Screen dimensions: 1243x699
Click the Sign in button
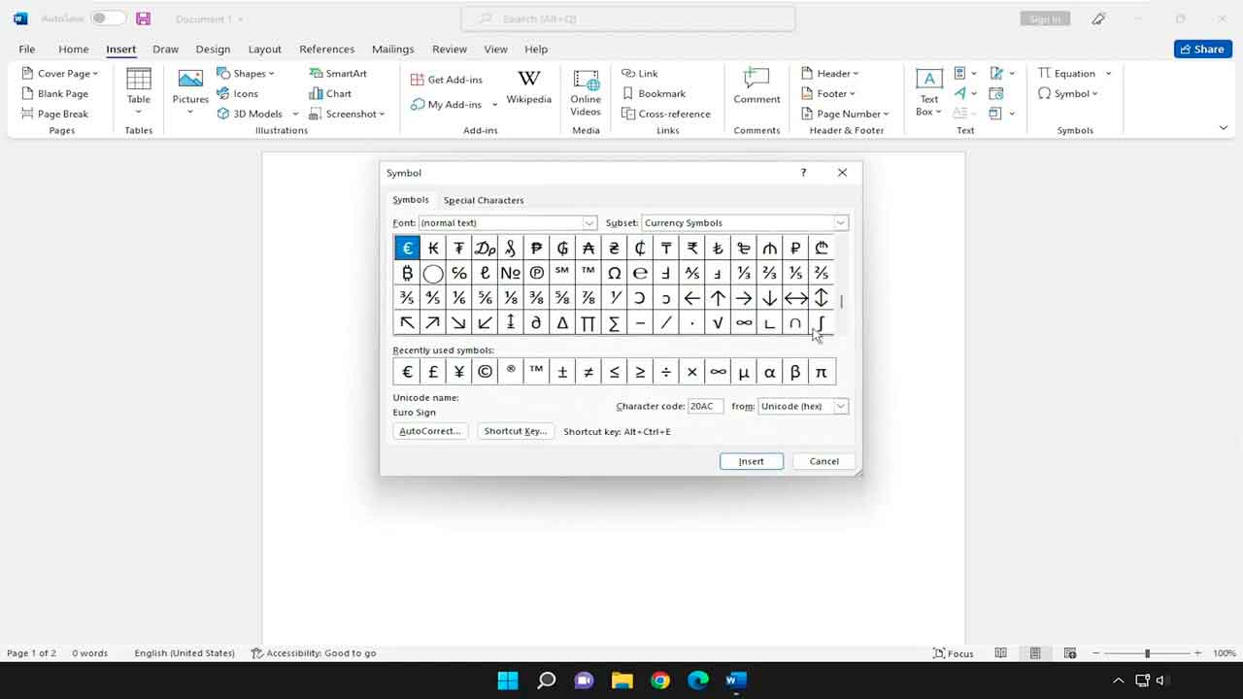tap(1045, 18)
